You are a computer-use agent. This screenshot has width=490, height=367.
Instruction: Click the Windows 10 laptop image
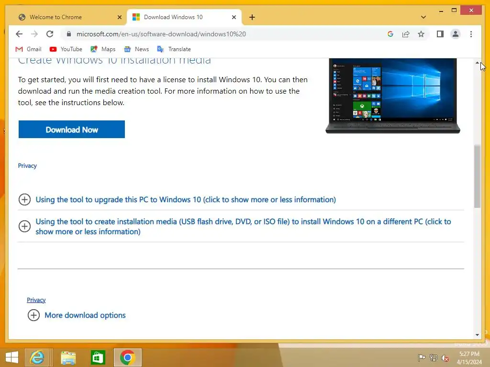coord(393,96)
